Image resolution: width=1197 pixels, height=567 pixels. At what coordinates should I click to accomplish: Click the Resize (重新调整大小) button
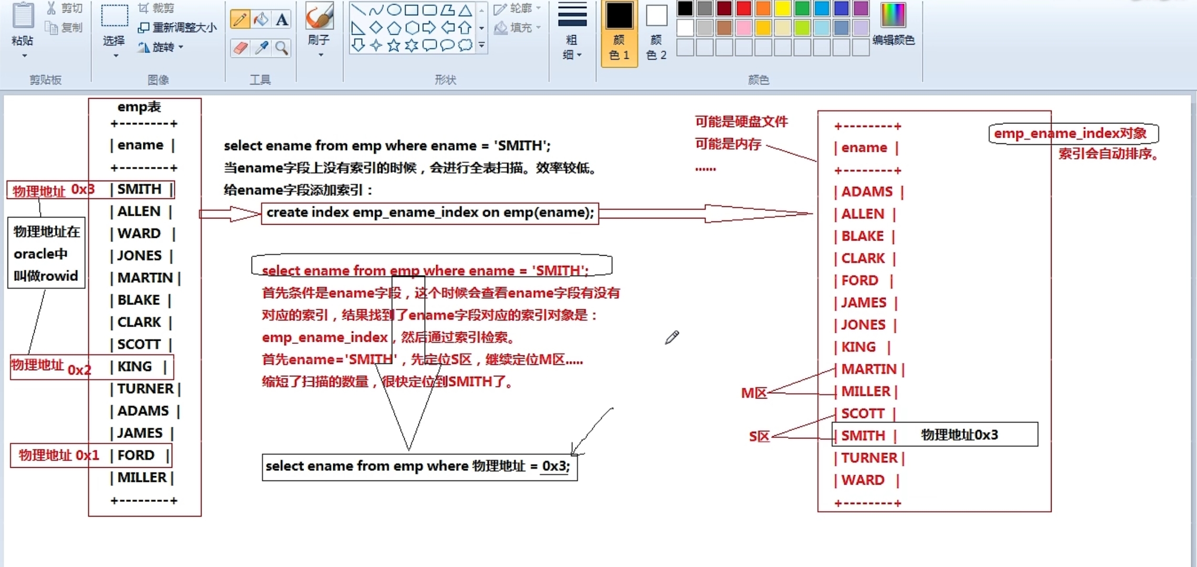177,27
